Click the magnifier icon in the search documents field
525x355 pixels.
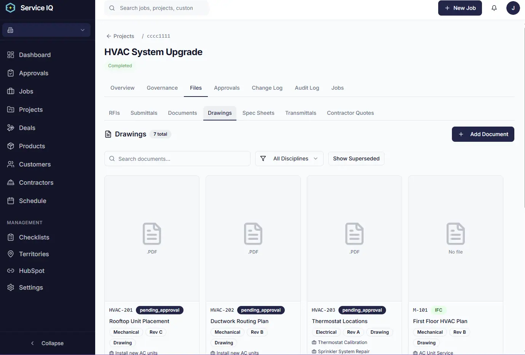click(112, 158)
